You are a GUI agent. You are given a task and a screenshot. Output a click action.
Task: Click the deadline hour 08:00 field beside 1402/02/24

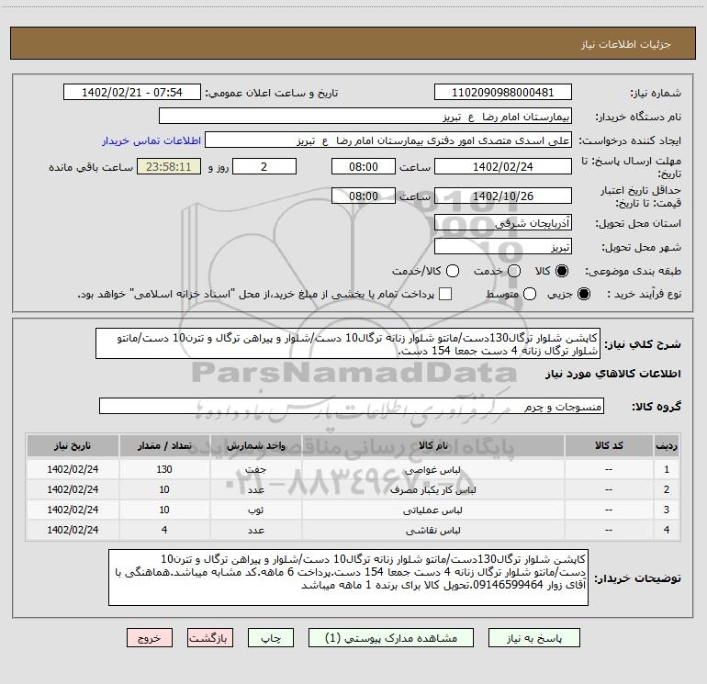click(x=364, y=166)
